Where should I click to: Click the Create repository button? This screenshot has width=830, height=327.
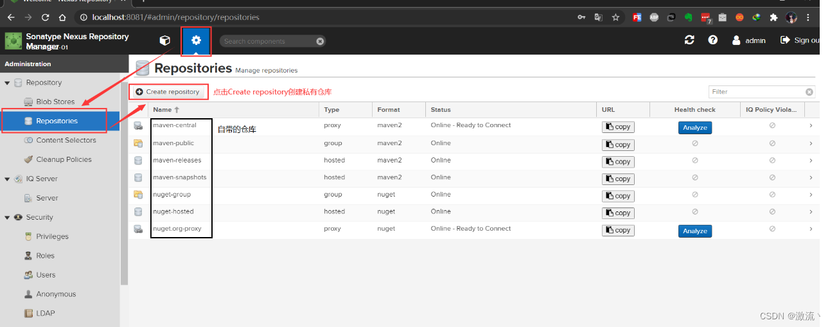[168, 92]
